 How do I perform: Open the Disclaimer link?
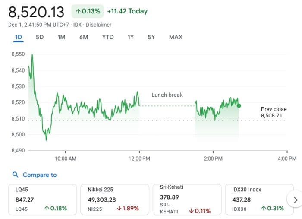click(x=99, y=25)
